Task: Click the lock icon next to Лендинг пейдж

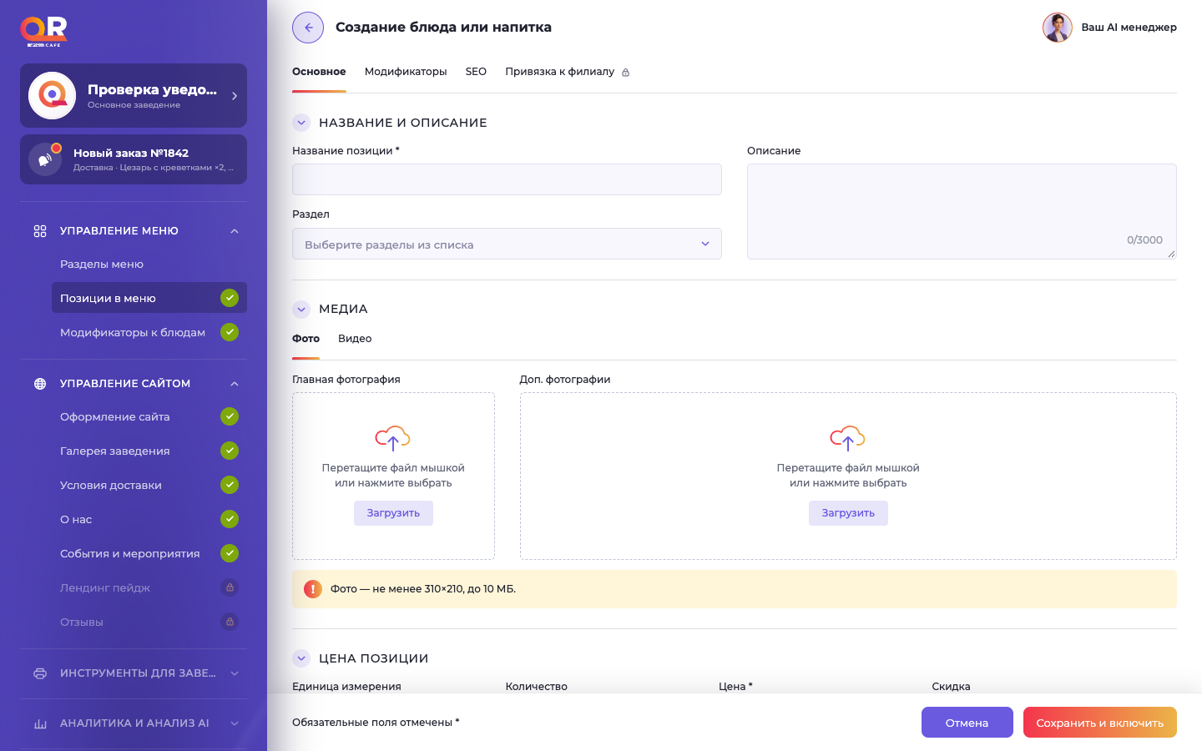Action: click(x=230, y=587)
